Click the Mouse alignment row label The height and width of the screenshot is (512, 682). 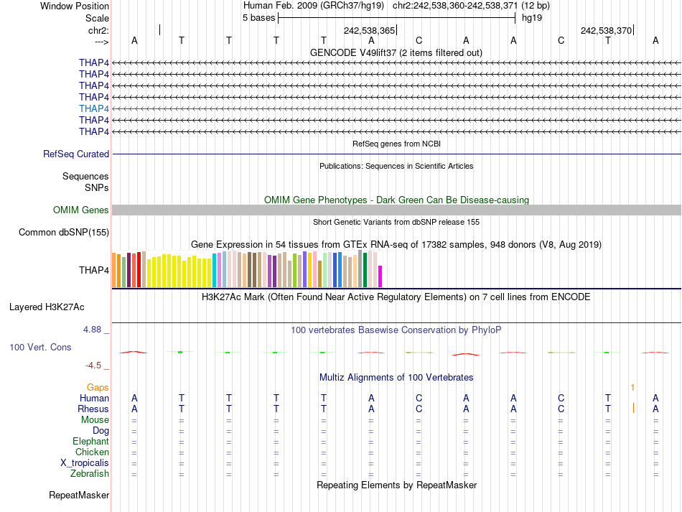[95, 420]
